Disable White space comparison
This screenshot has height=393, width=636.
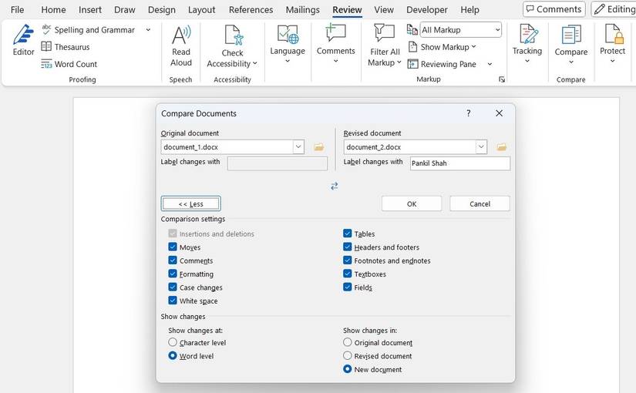point(173,301)
